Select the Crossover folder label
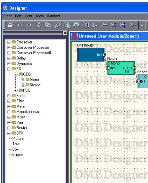The height and width of the screenshot is (183, 148). tap(24, 42)
